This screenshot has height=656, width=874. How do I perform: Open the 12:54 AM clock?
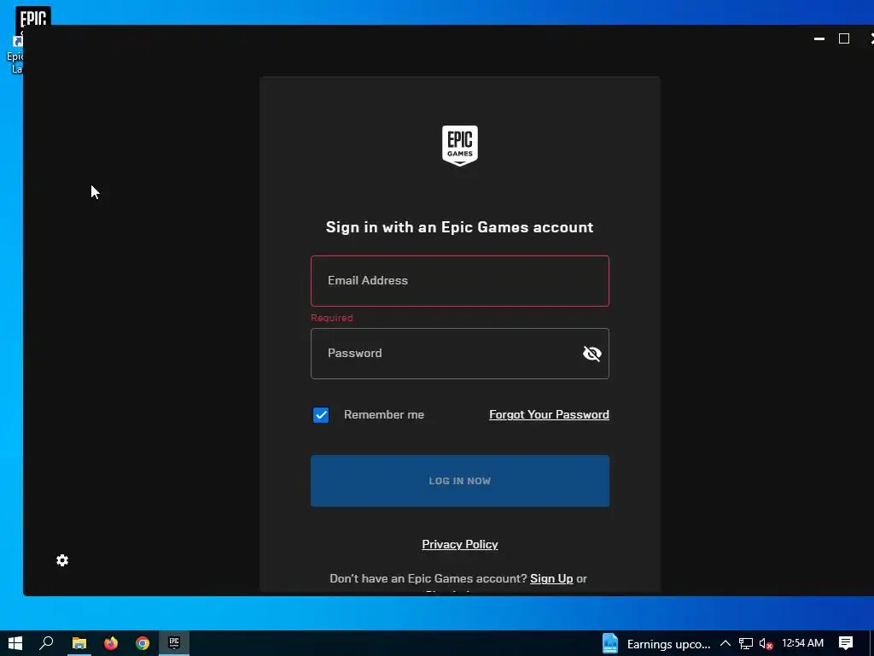click(802, 643)
